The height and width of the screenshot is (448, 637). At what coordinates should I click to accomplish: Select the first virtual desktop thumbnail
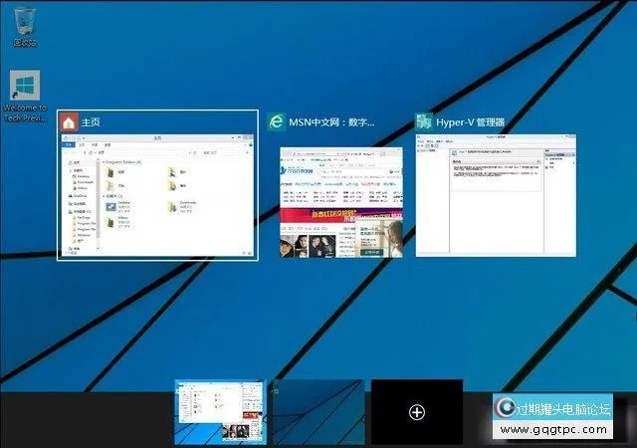coord(219,412)
